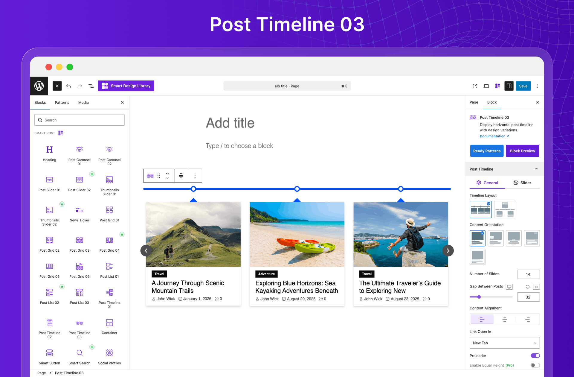Click the reset gap value icon
This screenshot has height=377, width=574.
pos(528,287)
